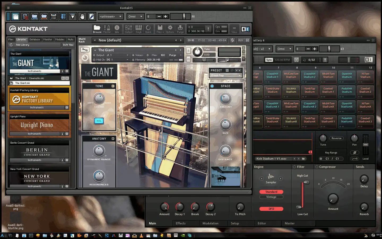
Task: Adjust the High Cut filter slider
Action: coord(306,182)
